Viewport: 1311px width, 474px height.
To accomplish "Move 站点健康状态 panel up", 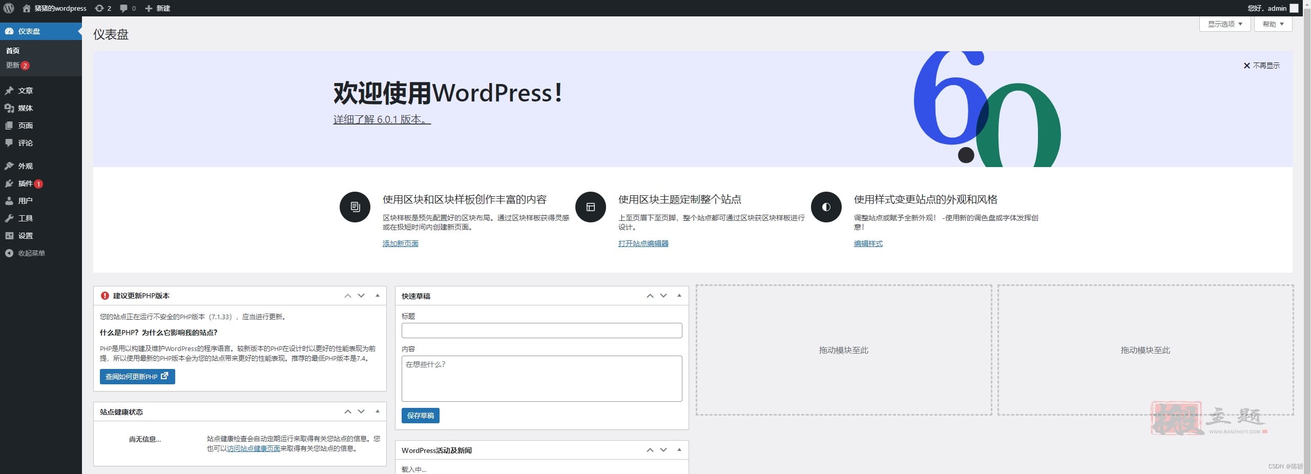I will tap(348, 411).
